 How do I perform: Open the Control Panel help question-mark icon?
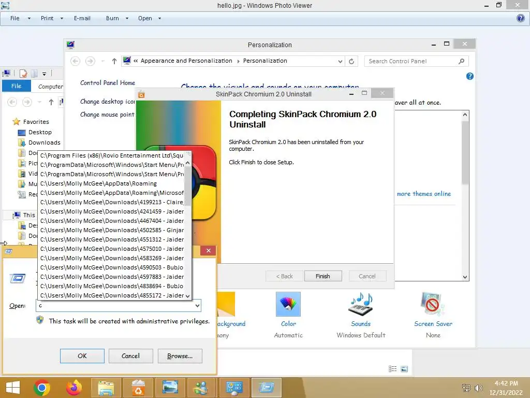coord(470,77)
